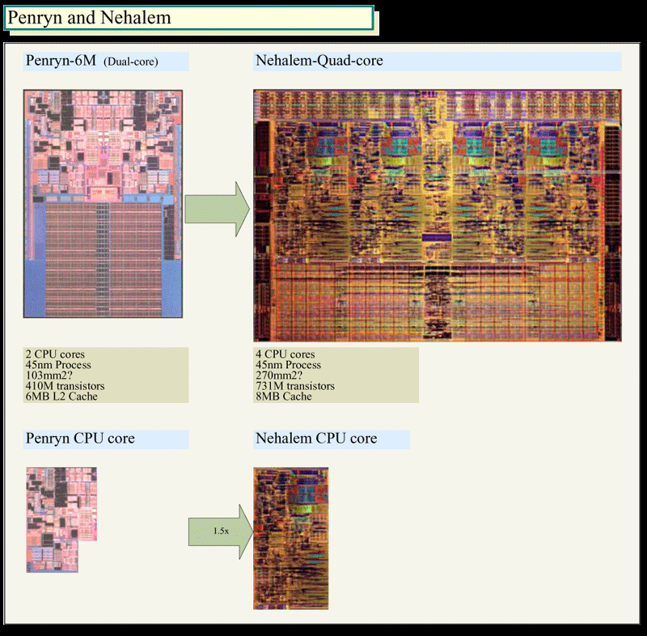647x636 pixels.
Task: Click the "731M transistors" text
Action: coord(295,386)
